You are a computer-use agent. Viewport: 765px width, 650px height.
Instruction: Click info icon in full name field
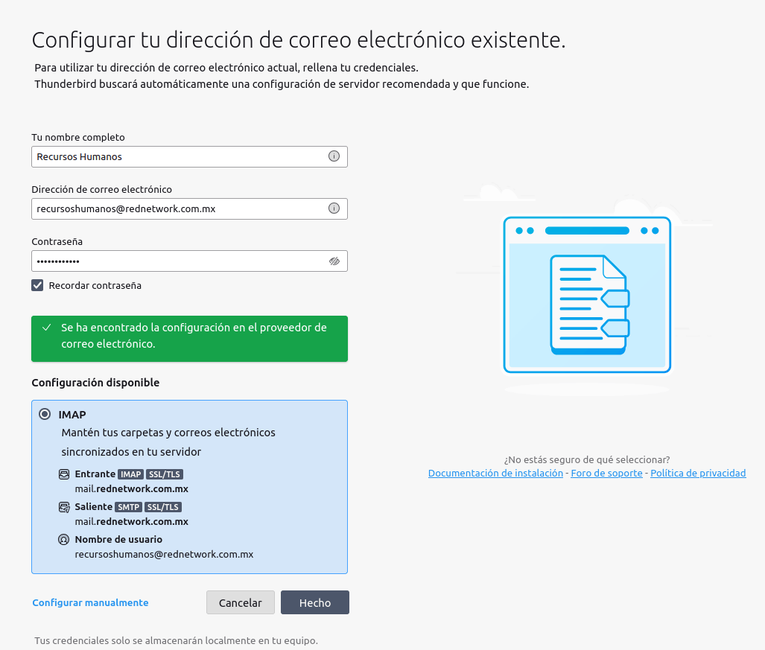point(334,156)
